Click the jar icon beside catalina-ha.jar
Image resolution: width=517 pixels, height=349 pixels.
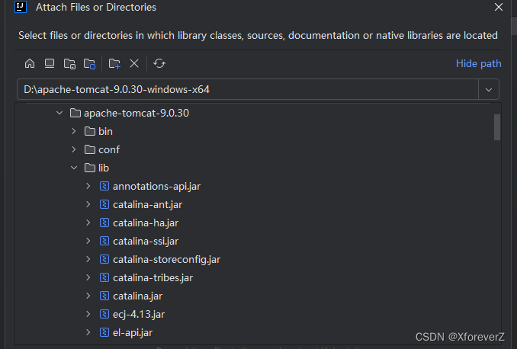(x=104, y=223)
